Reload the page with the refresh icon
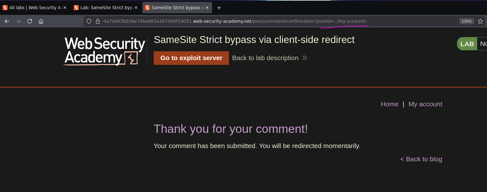 coord(30,21)
